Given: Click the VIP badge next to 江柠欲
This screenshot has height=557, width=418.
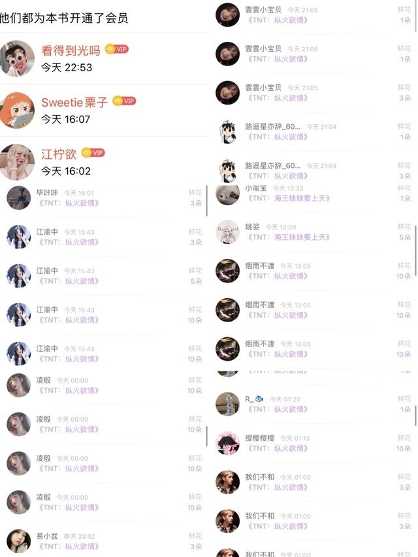Looking at the screenshot, I should [93, 153].
